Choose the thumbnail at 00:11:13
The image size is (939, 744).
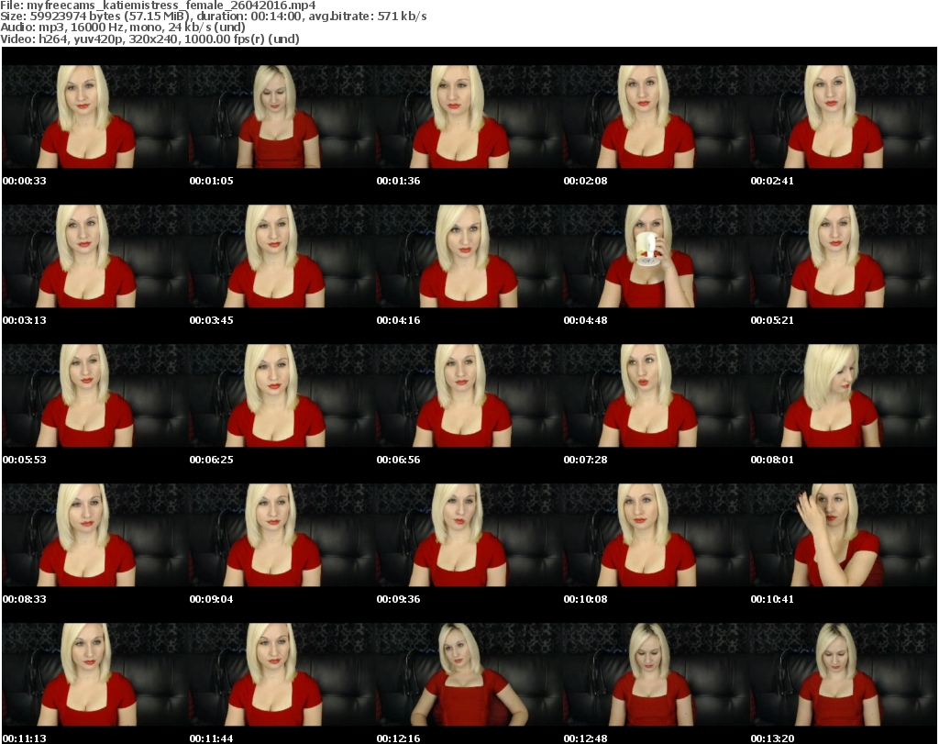(x=95, y=675)
